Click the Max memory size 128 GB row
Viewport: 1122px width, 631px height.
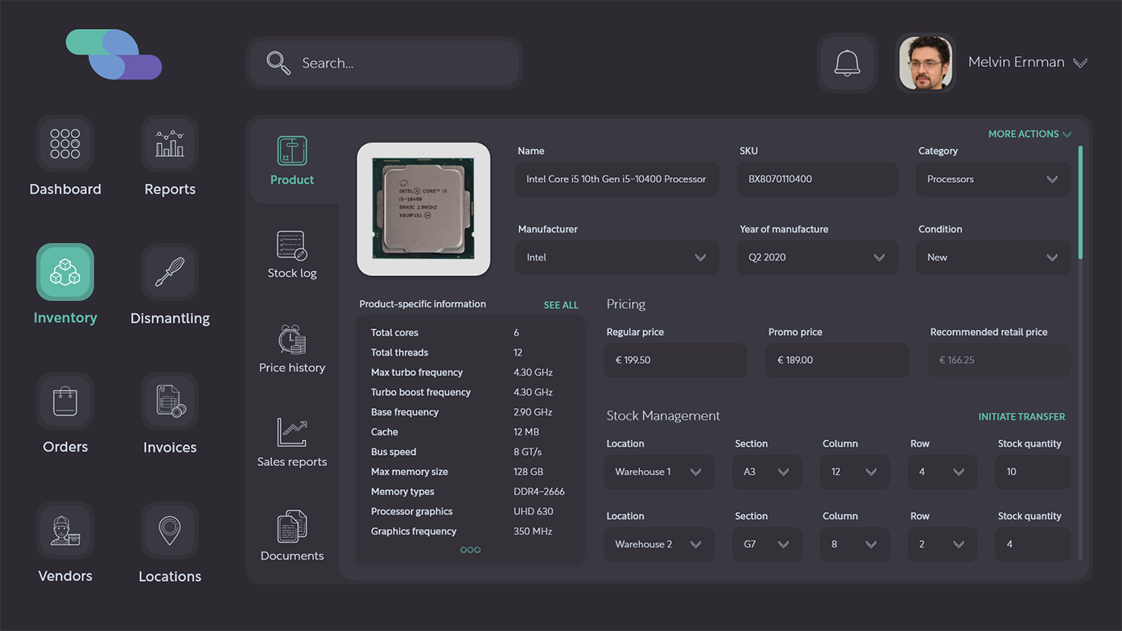[470, 472]
